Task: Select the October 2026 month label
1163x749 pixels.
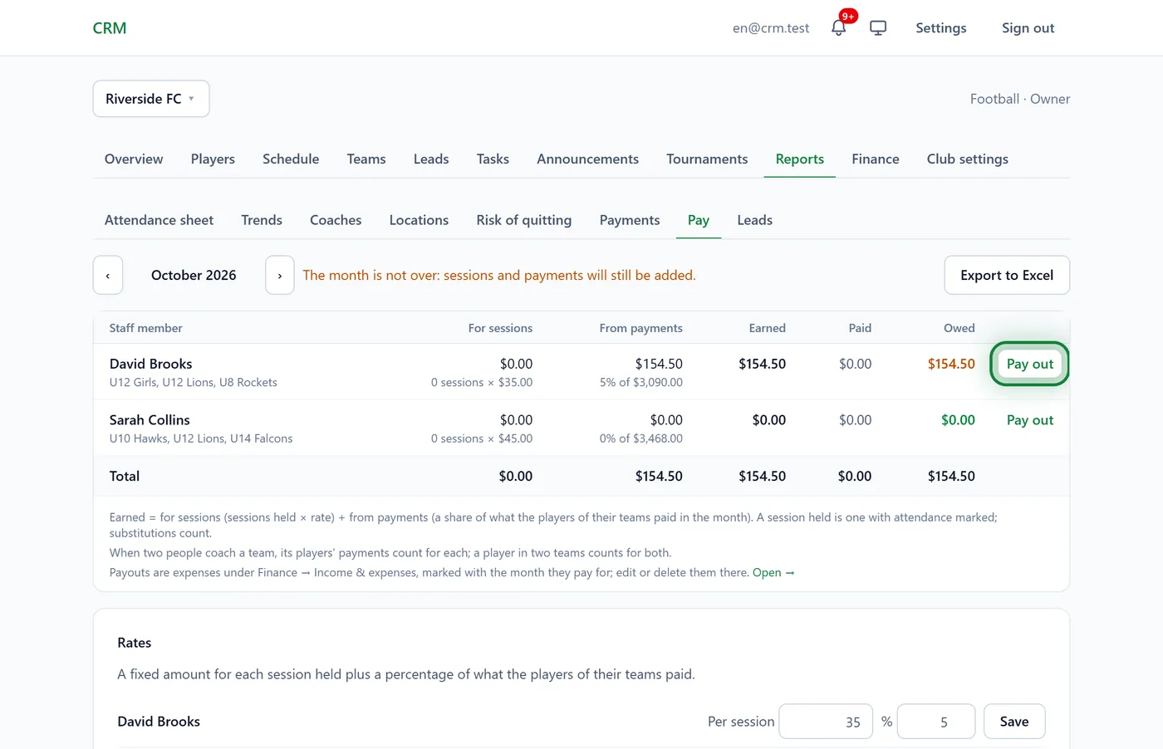Action: (x=194, y=275)
